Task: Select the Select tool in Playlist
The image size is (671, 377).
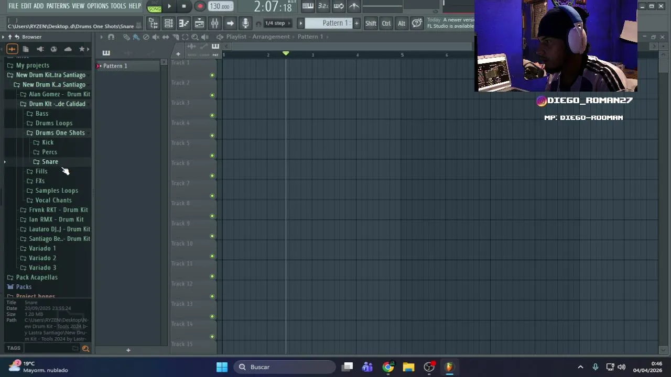Action: 185,37
